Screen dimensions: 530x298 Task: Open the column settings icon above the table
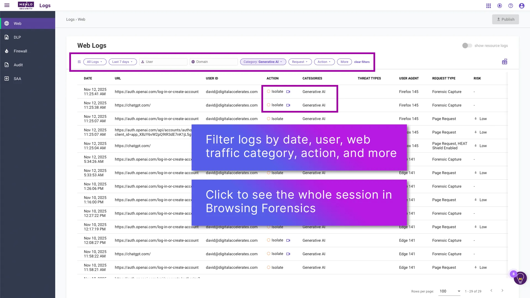click(504, 62)
